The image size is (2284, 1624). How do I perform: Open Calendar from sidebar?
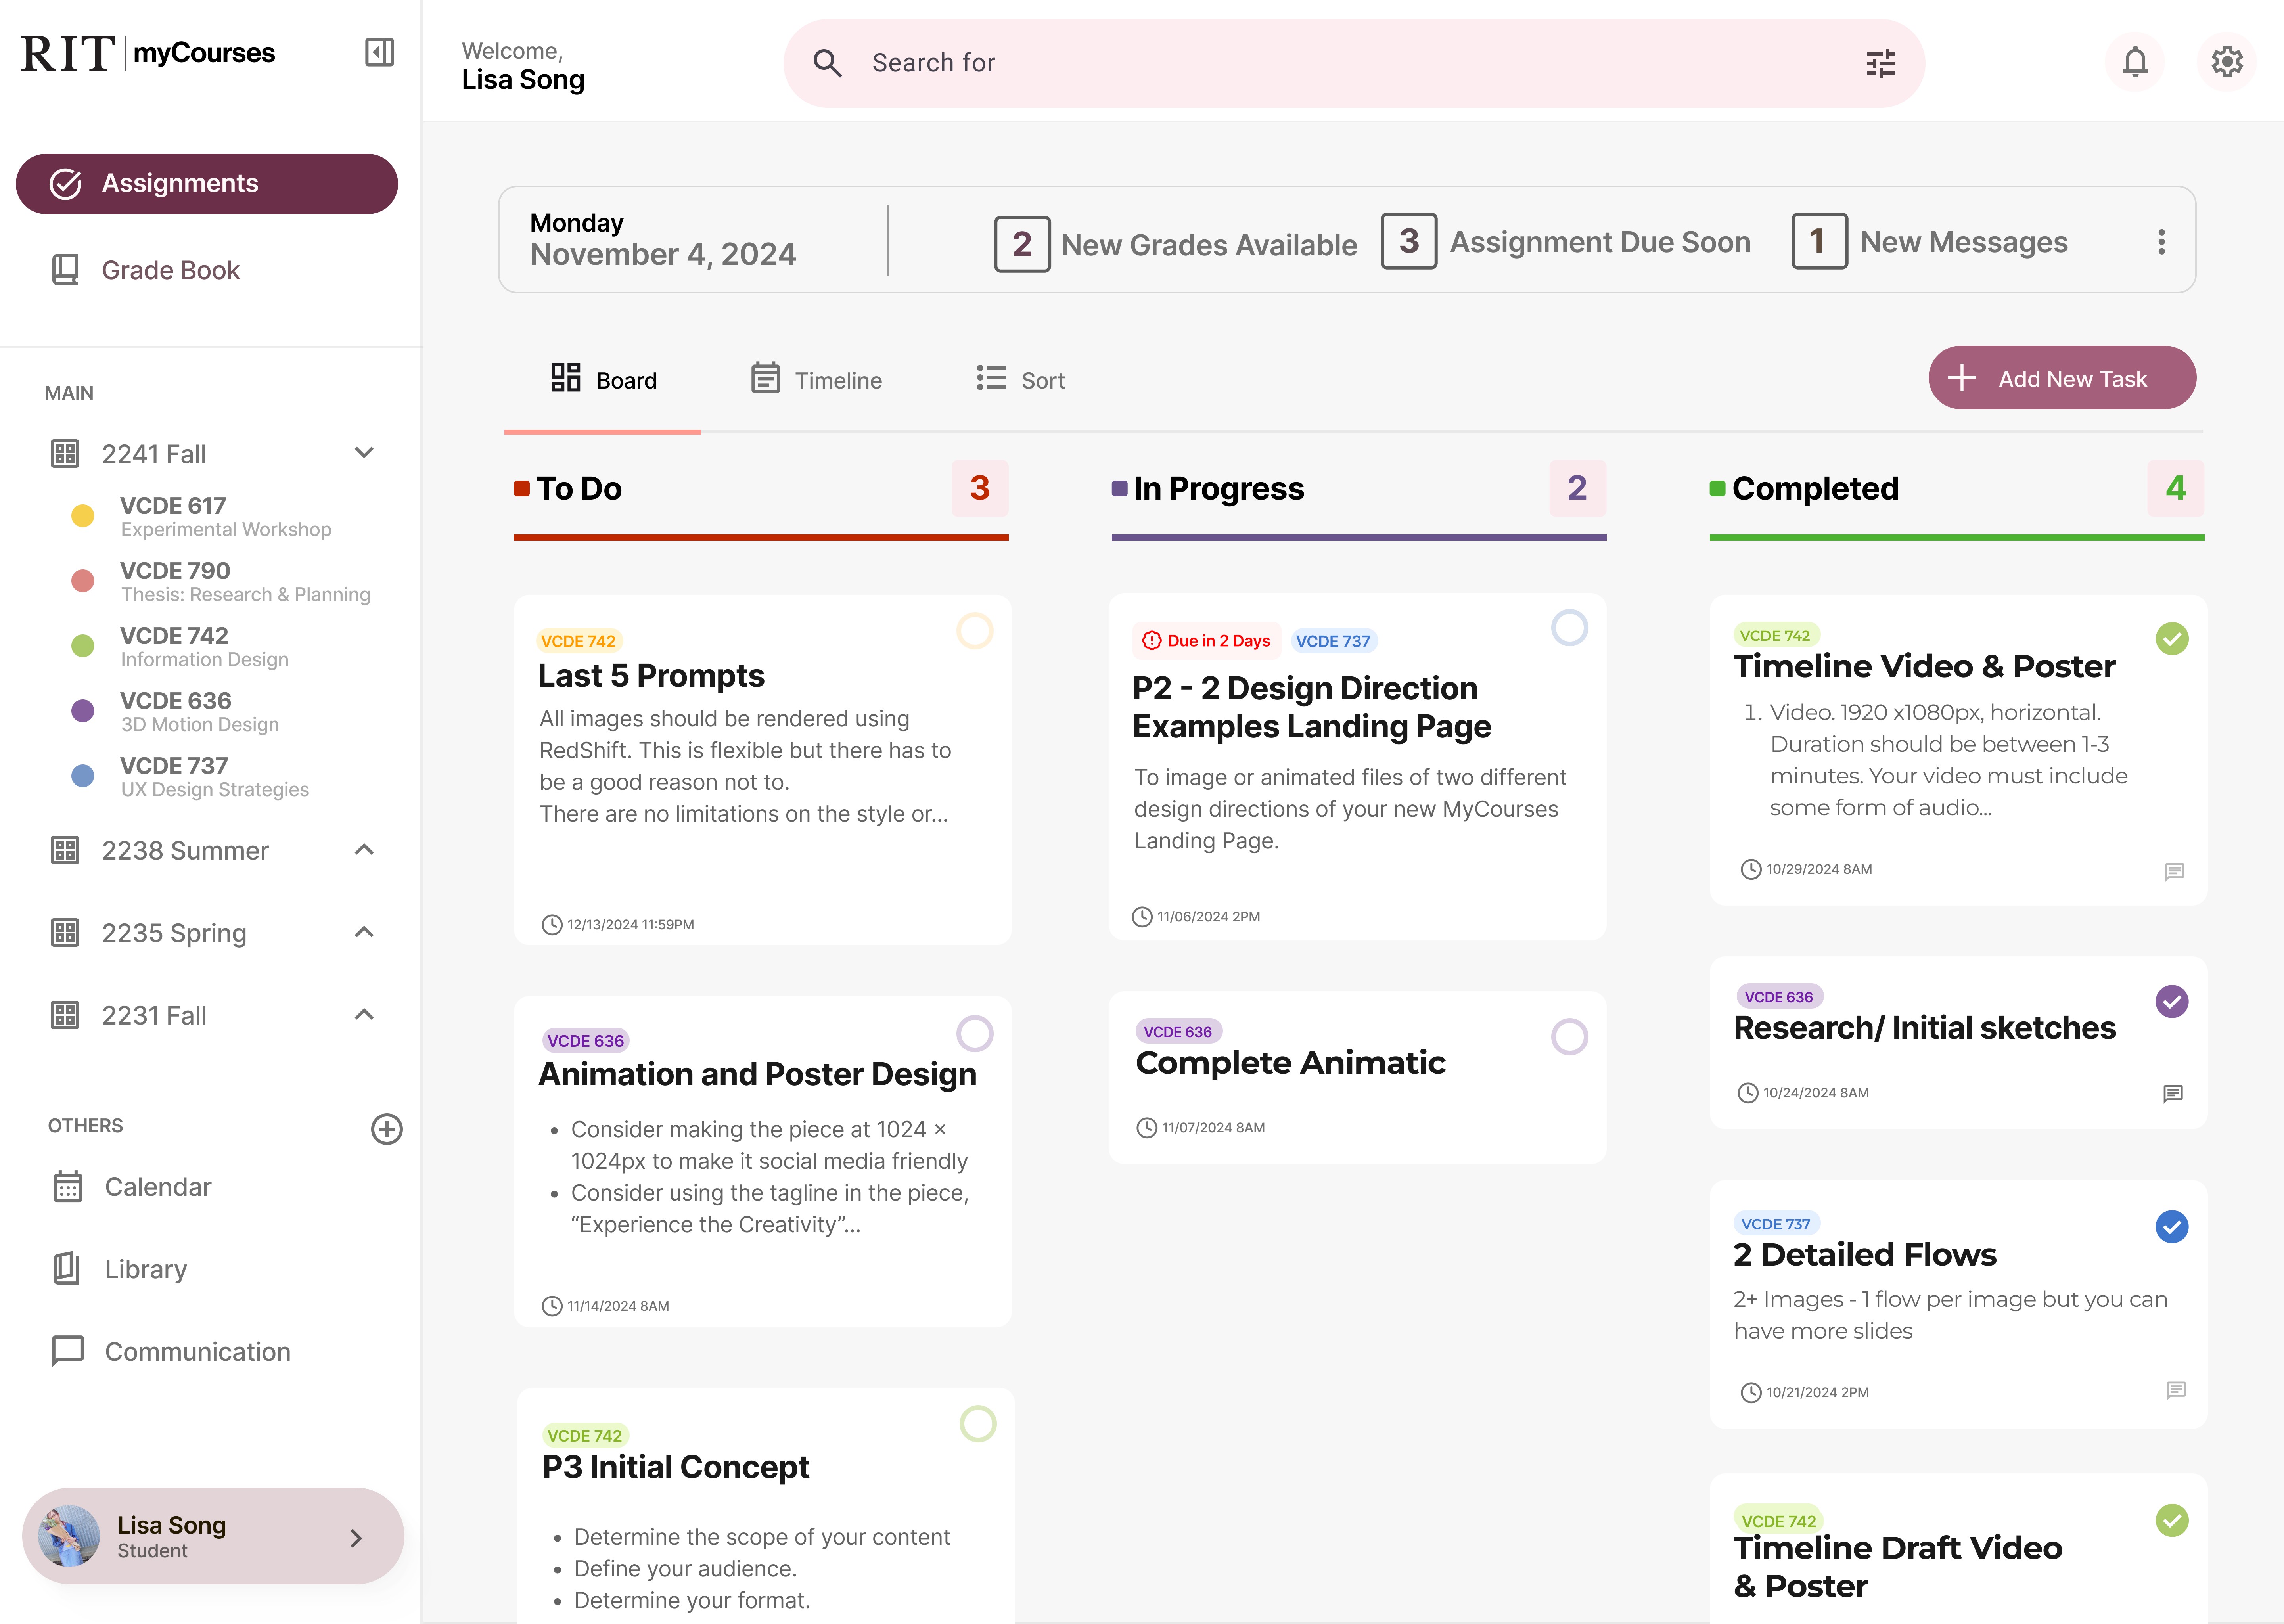click(132, 1187)
